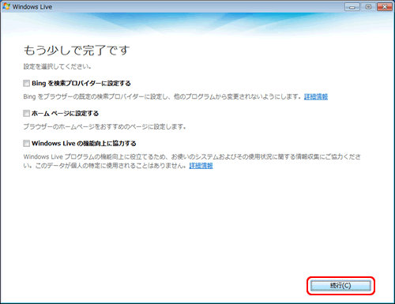Check Windows Live の機能向上に協力する option
This screenshot has height=304, width=395.
click(x=26, y=144)
